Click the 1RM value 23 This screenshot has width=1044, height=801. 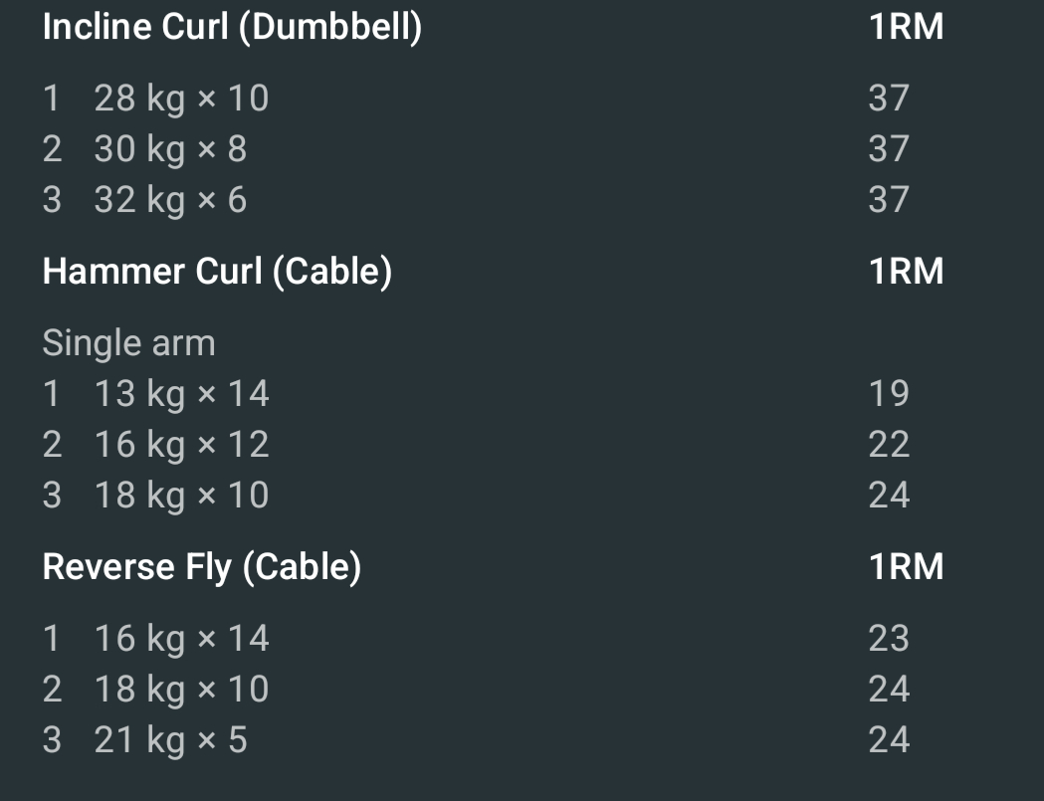(x=889, y=638)
